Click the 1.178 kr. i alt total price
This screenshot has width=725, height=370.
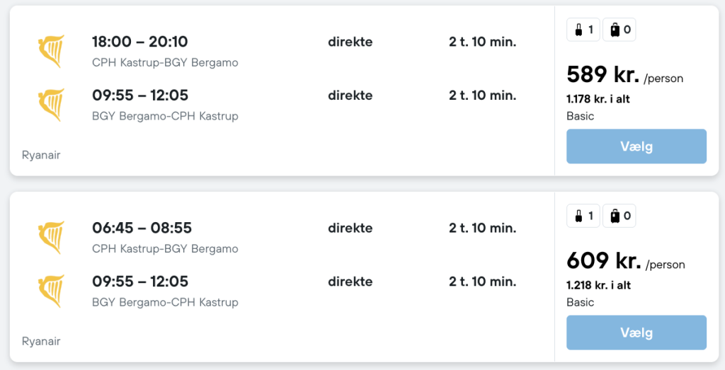[x=598, y=99]
